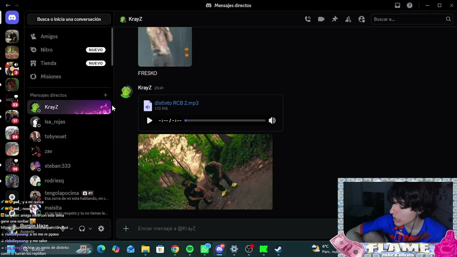This screenshot has height=257, width=457.
Task: Click the DM sidebar scrollbar
Action: click(x=112, y=47)
